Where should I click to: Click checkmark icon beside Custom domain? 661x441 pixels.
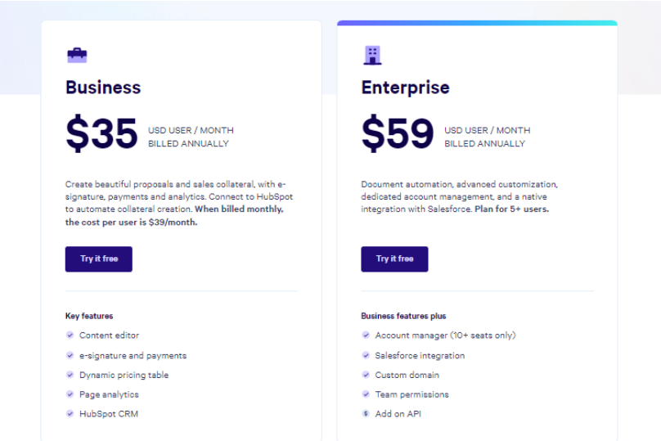click(366, 375)
